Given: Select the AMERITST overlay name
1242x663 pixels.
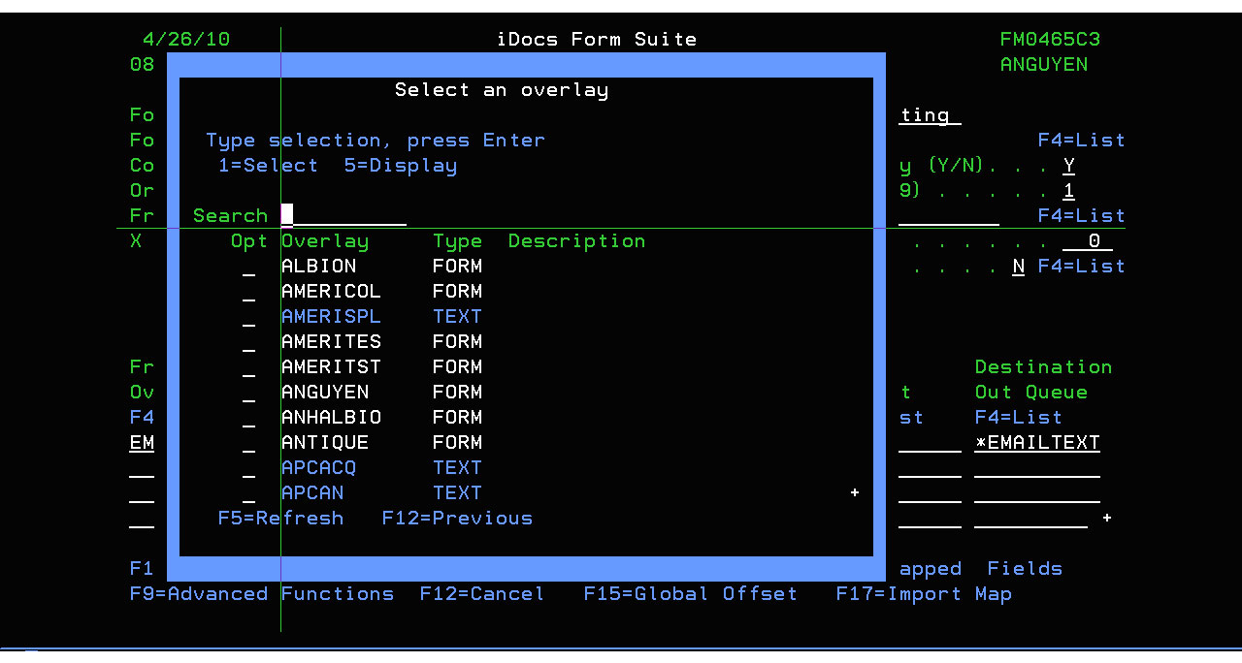Looking at the screenshot, I should [x=331, y=367].
